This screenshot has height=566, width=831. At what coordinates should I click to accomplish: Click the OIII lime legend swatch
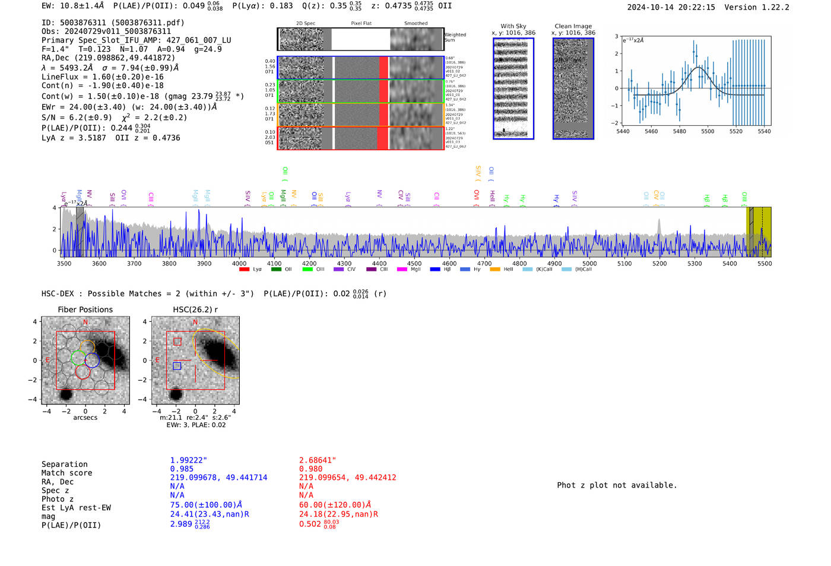click(307, 270)
